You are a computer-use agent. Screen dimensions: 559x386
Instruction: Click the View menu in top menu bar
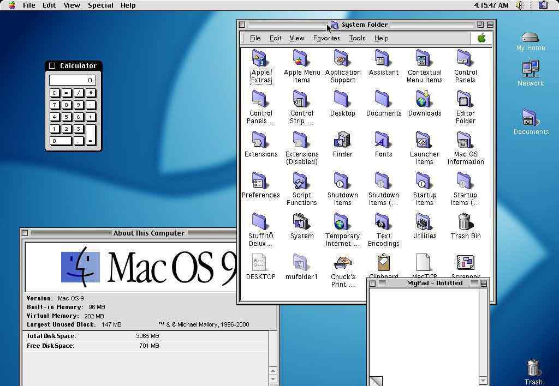coord(72,5)
